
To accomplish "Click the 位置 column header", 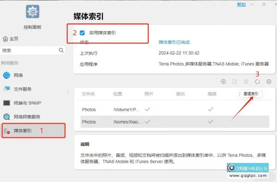I will click(x=117, y=94).
